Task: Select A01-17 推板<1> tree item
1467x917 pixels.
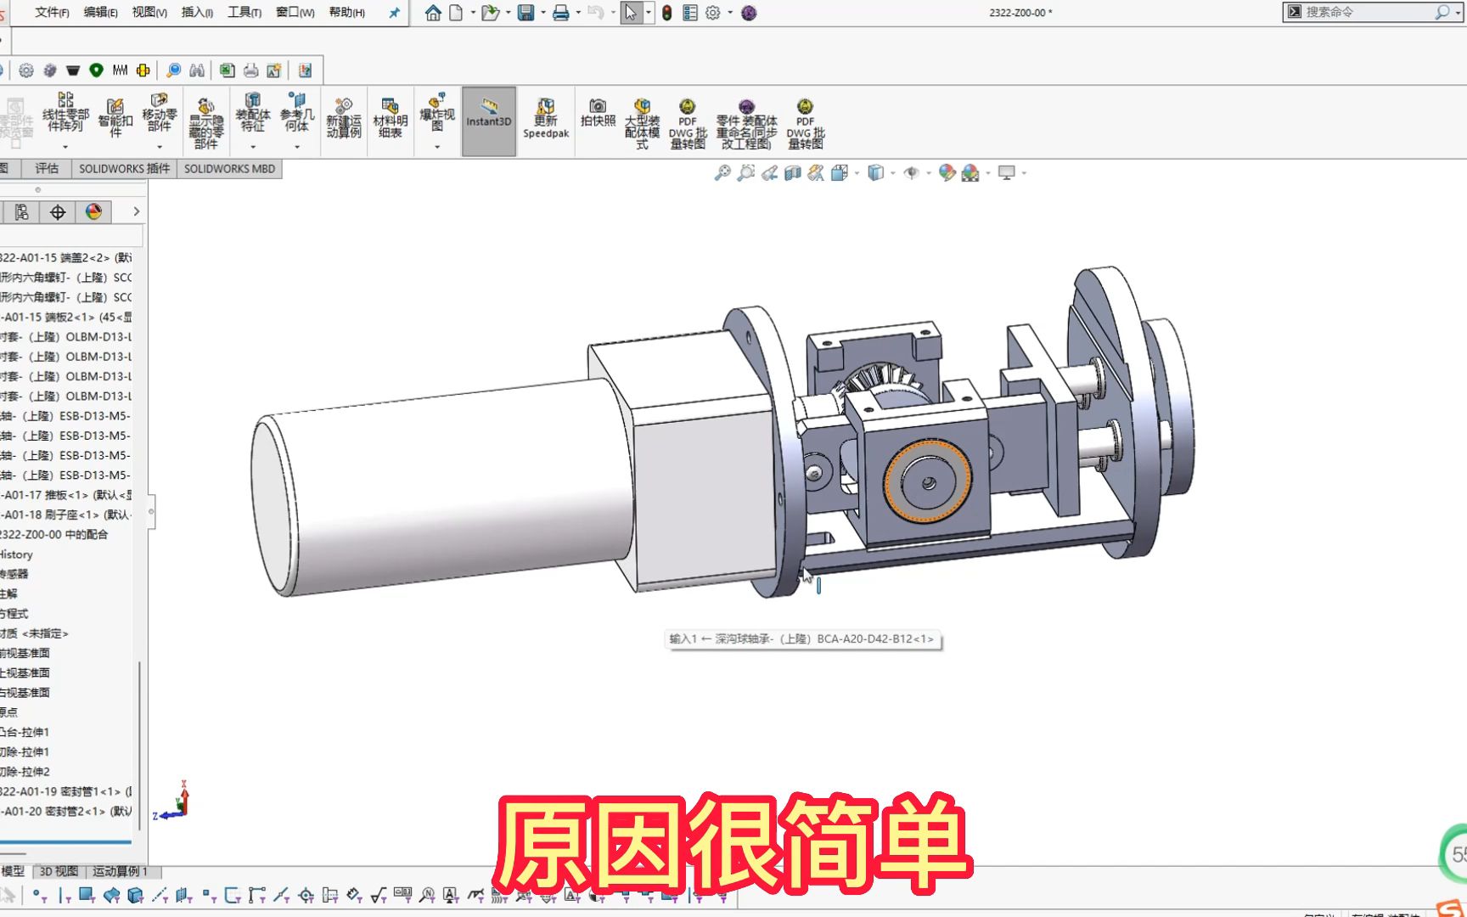Action: coord(66,495)
